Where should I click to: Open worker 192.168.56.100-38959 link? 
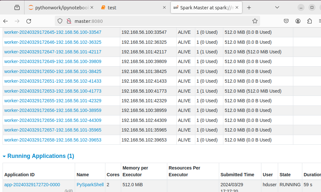pyautogui.click(x=53, y=110)
